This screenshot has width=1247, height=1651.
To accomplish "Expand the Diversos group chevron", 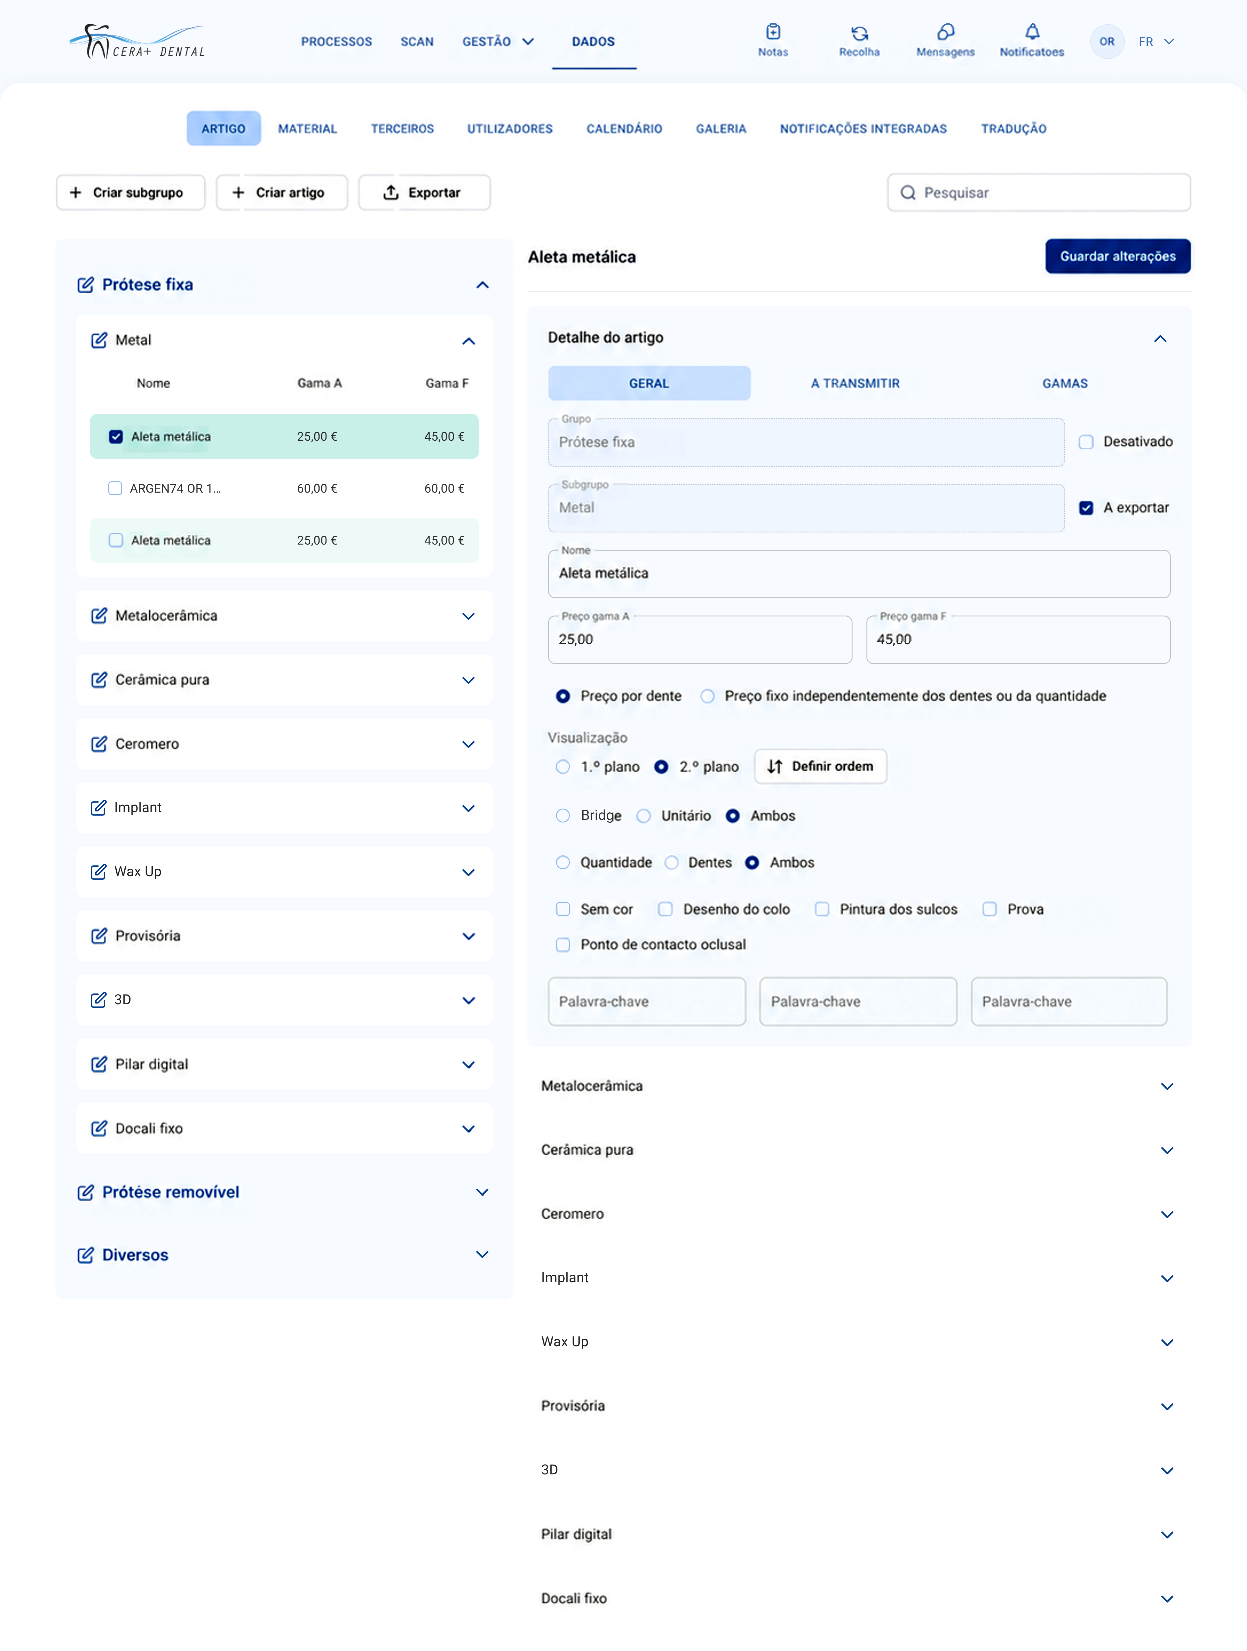I will tap(482, 1255).
